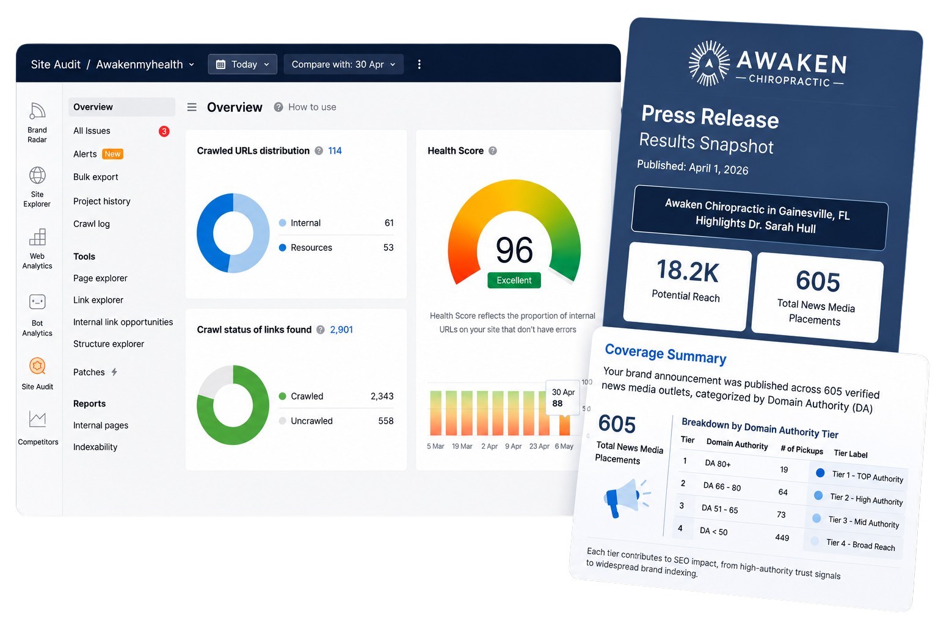Screen dimensions: 938x625
Task: Open the Internal pages report
Action: click(101, 425)
